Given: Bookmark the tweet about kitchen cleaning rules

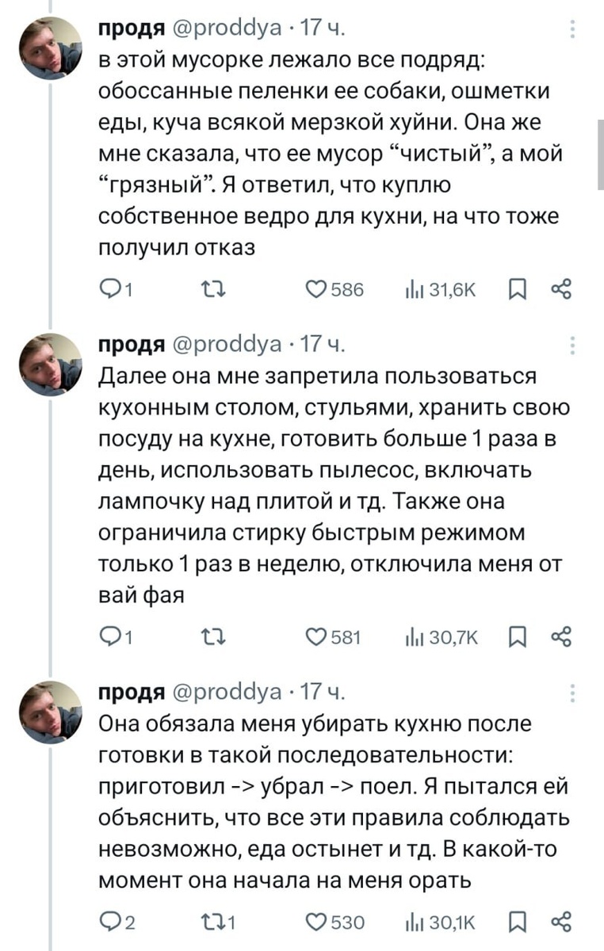Looking at the screenshot, I should pos(518,922).
